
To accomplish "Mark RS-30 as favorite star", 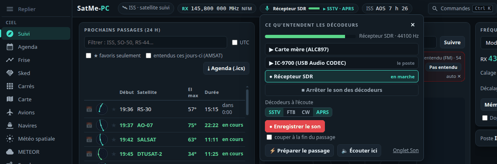I will (114, 109).
